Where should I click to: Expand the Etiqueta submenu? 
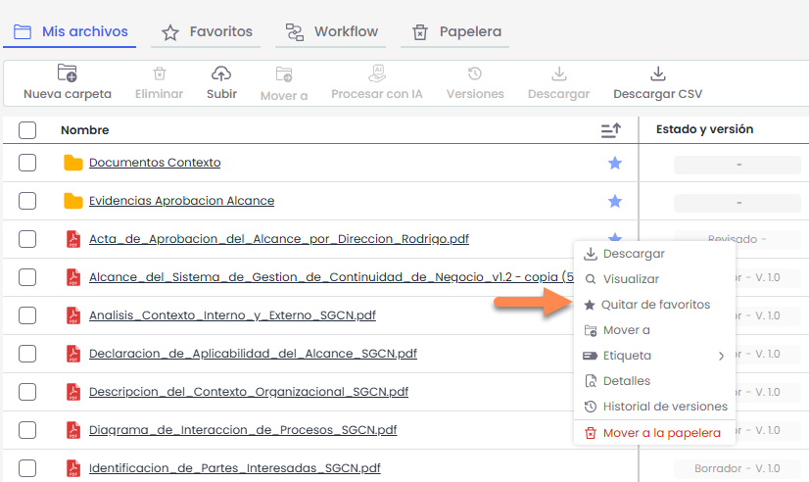[x=653, y=356]
